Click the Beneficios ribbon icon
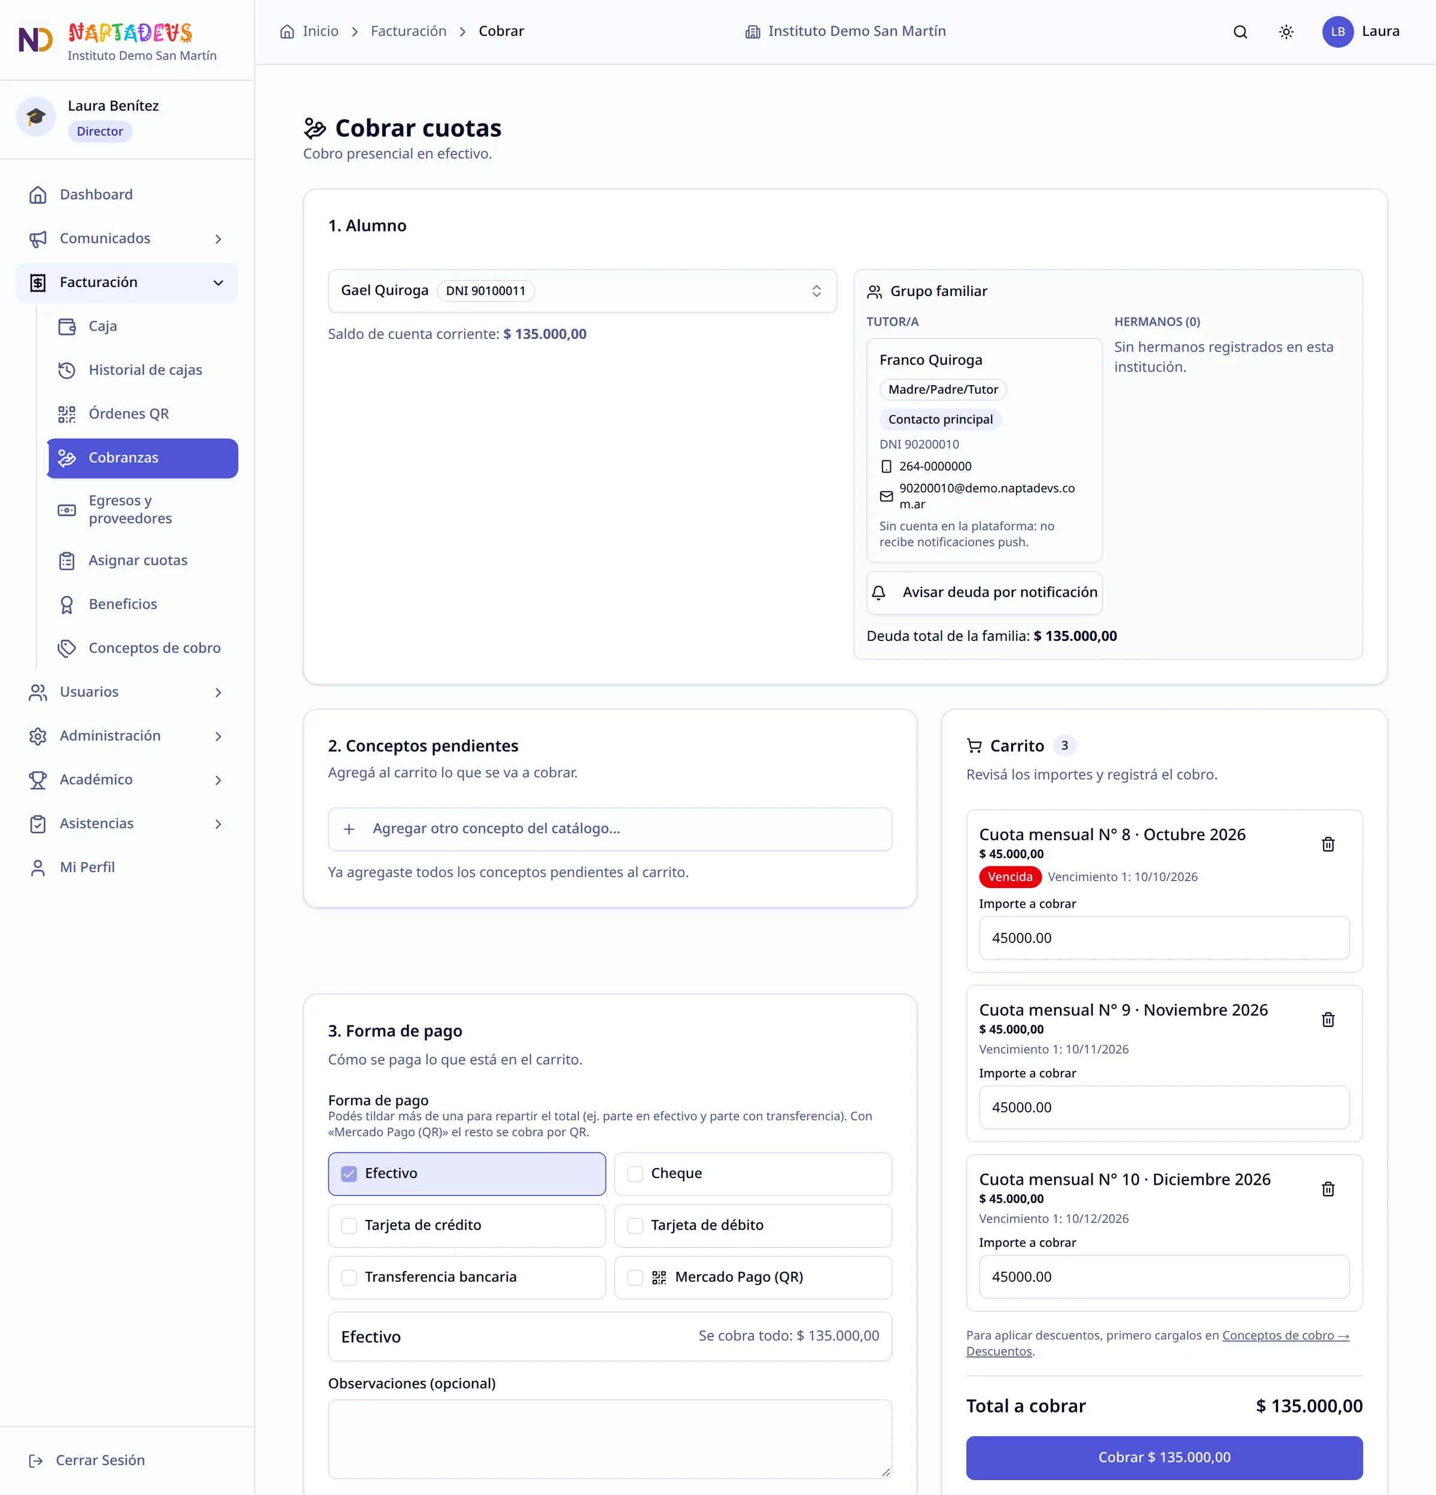The width and height of the screenshot is (1436, 1495). tap(67, 605)
